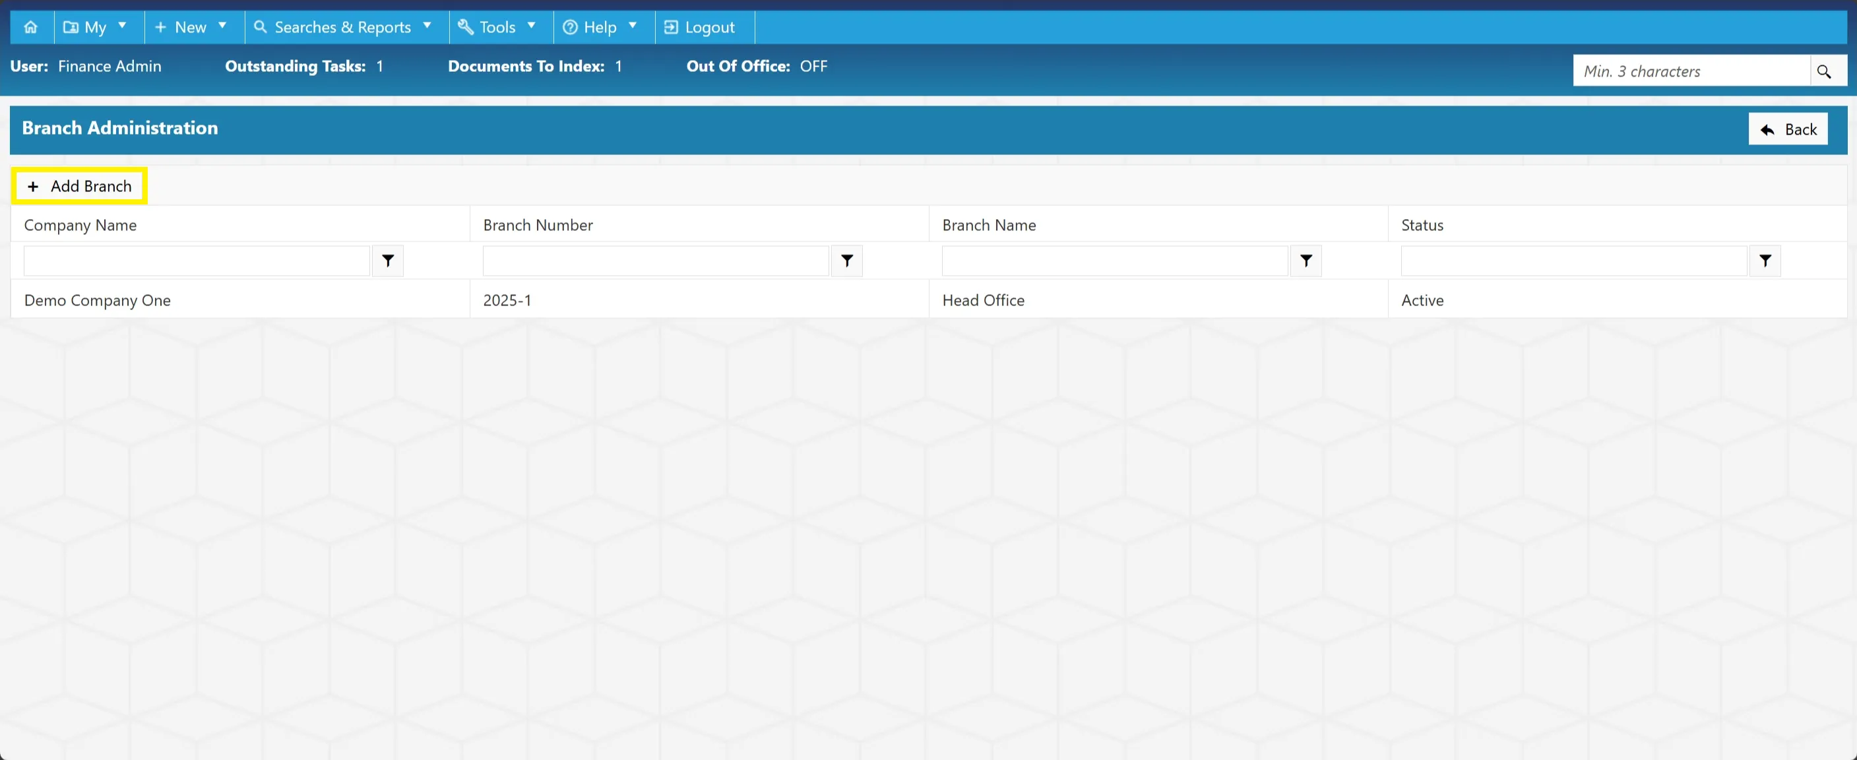
Task: Open the Tools menu
Action: pyautogui.click(x=501, y=28)
